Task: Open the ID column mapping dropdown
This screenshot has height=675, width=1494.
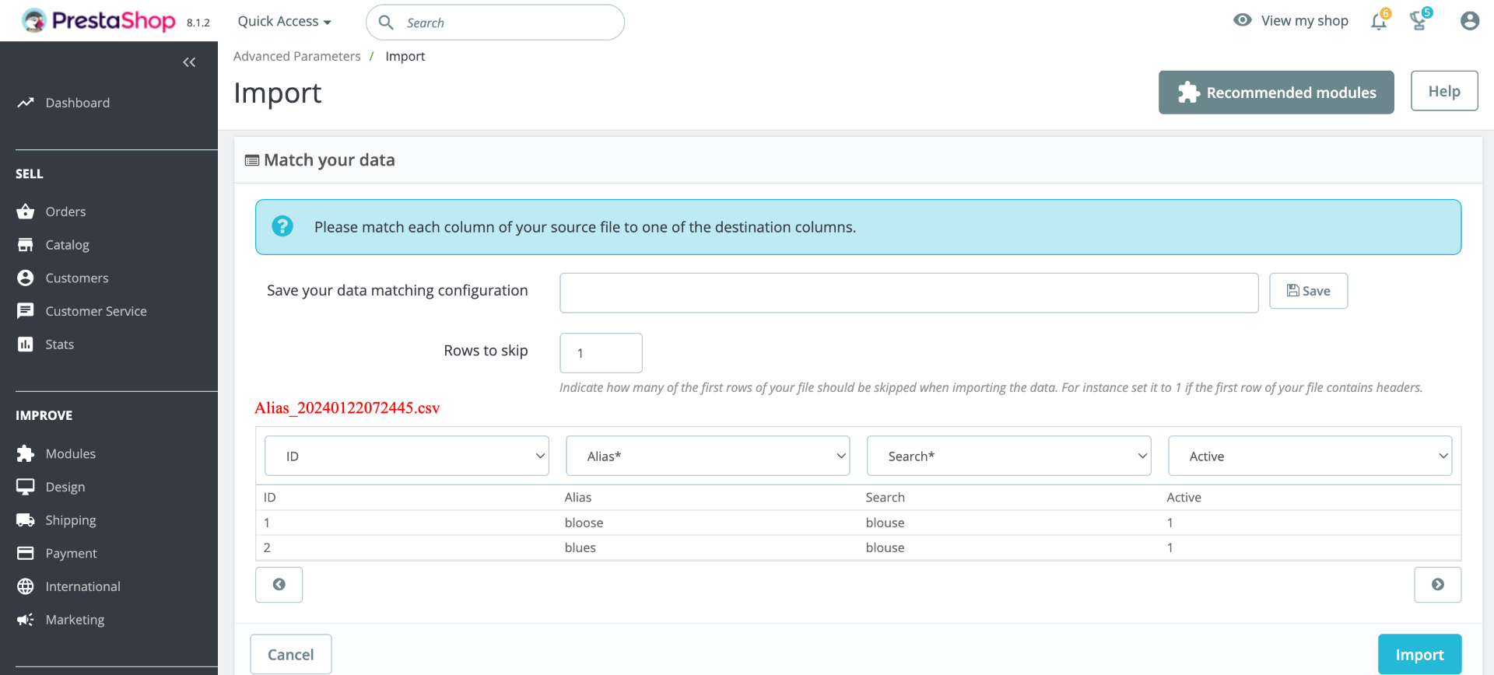Action: (407, 456)
